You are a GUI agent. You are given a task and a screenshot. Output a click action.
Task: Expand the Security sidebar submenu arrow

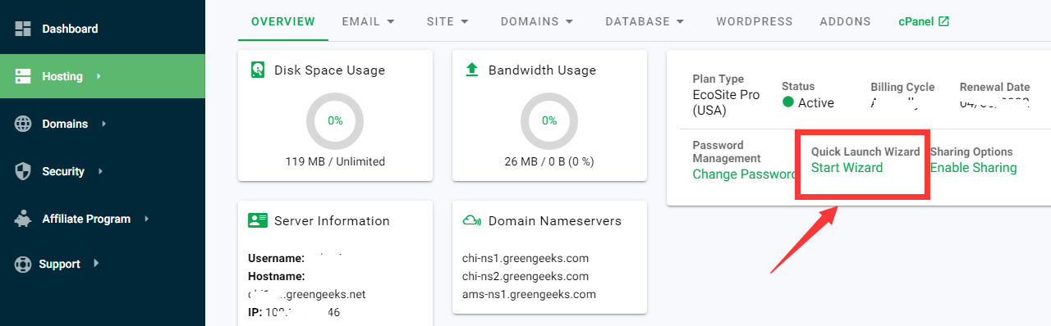tap(100, 171)
